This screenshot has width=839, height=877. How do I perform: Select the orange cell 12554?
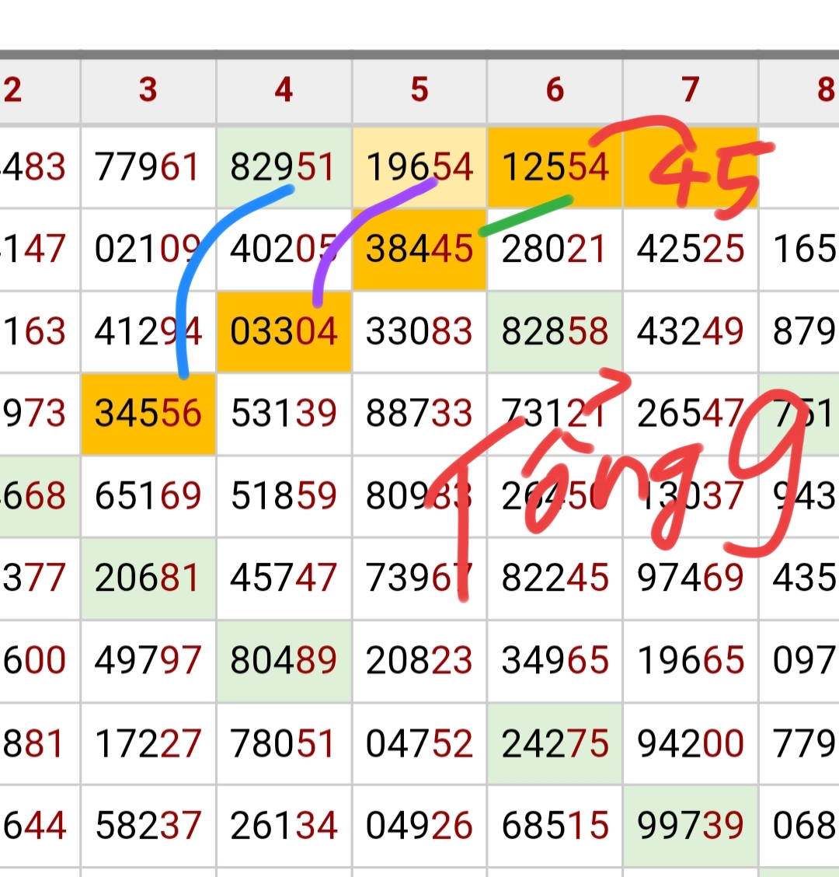(x=555, y=167)
